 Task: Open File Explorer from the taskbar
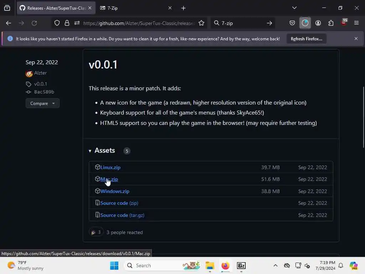[210, 265]
